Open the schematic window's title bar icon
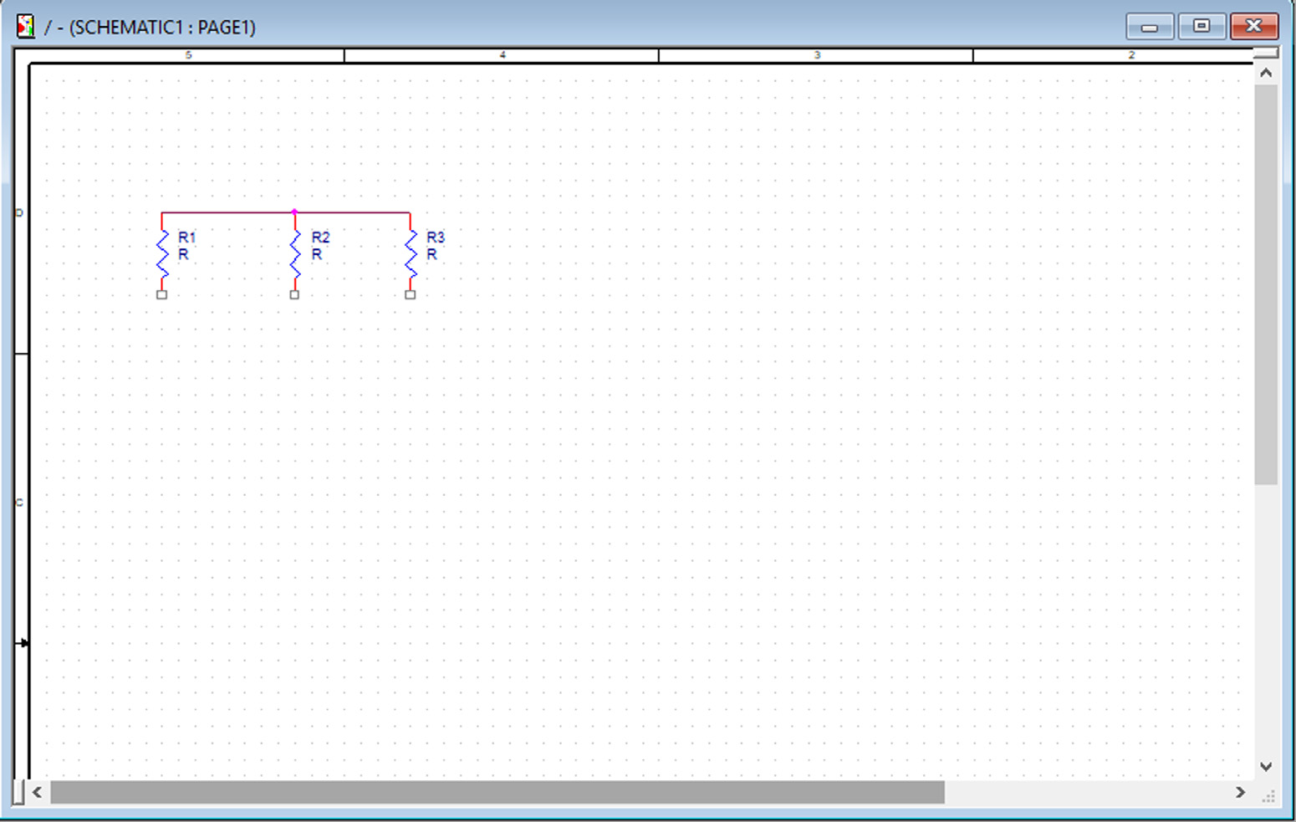This screenshot has height=822, width=1296. [x=26, y=27]
